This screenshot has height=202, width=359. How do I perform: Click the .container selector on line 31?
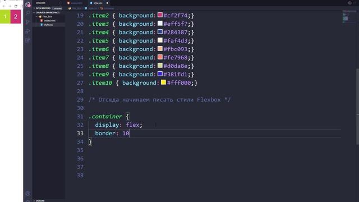(x=105, y=116)
